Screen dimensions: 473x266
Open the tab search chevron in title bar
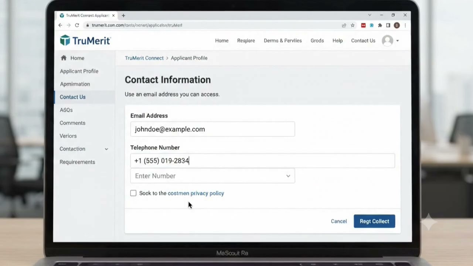pos(370,15)
